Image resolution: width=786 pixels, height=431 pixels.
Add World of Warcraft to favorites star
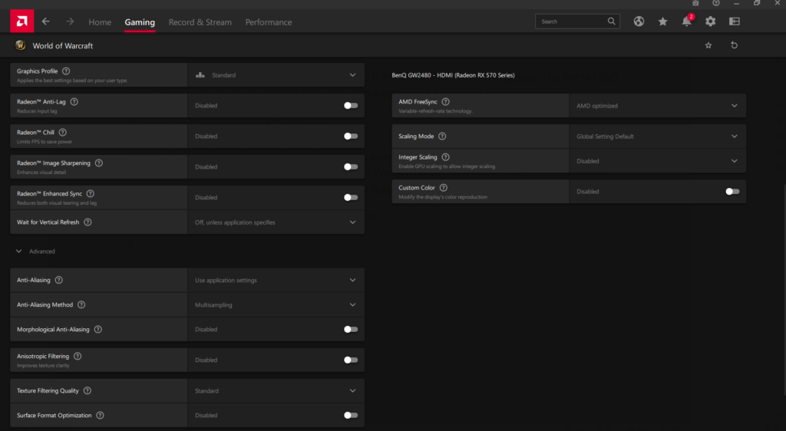[708, 45]
